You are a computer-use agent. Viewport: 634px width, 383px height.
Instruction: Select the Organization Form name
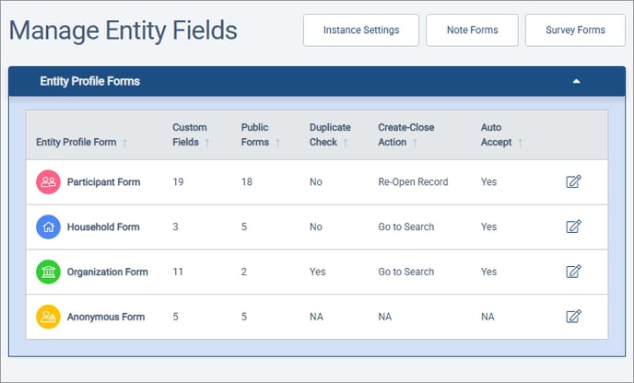coord(108,272)
